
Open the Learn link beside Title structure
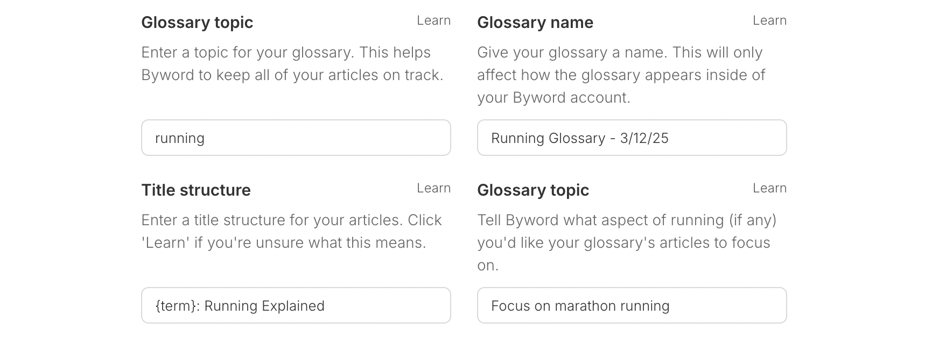433,188
